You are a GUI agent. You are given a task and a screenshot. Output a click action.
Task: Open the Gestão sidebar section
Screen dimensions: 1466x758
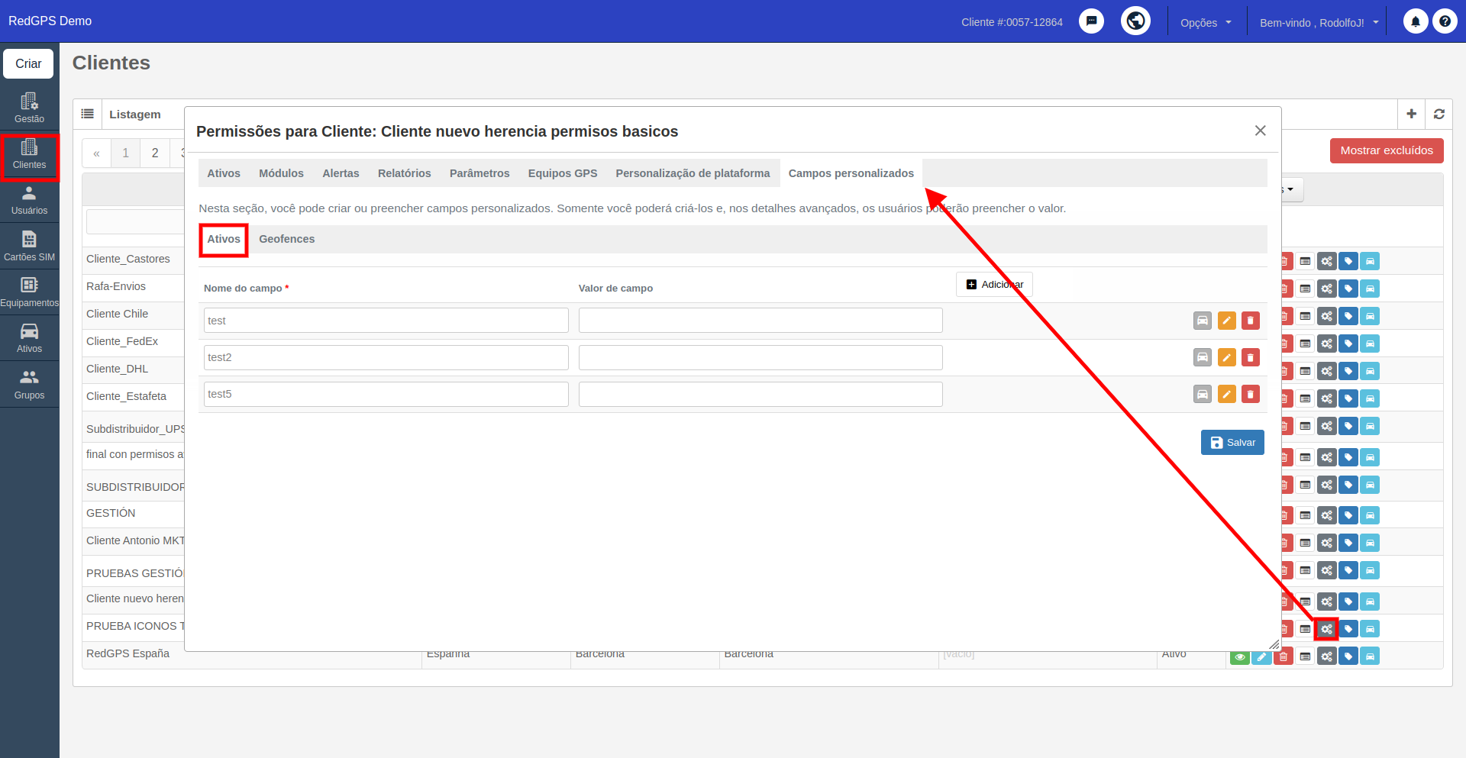[29, 108]
